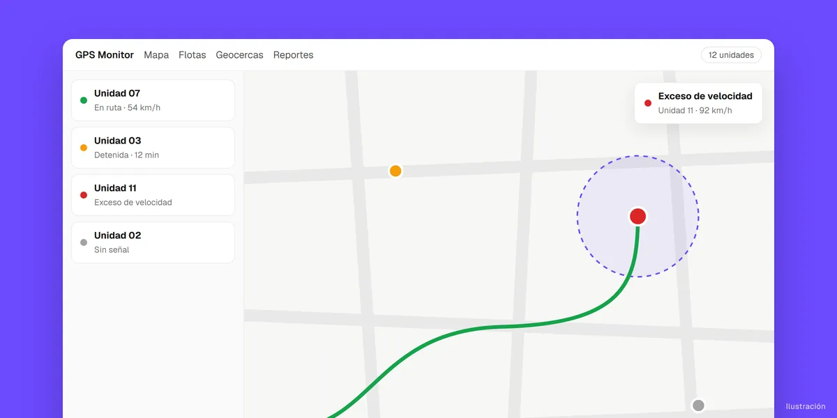Select the Unidad 02 card
This screenshot has height=418, width=837.
(153, 242)
